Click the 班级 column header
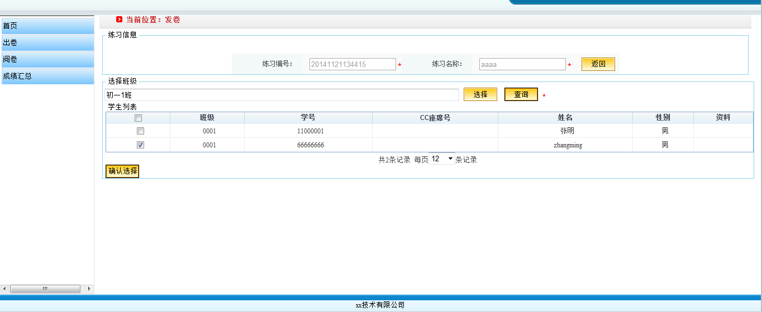This screenshot has height=312, width=762. 207,118
